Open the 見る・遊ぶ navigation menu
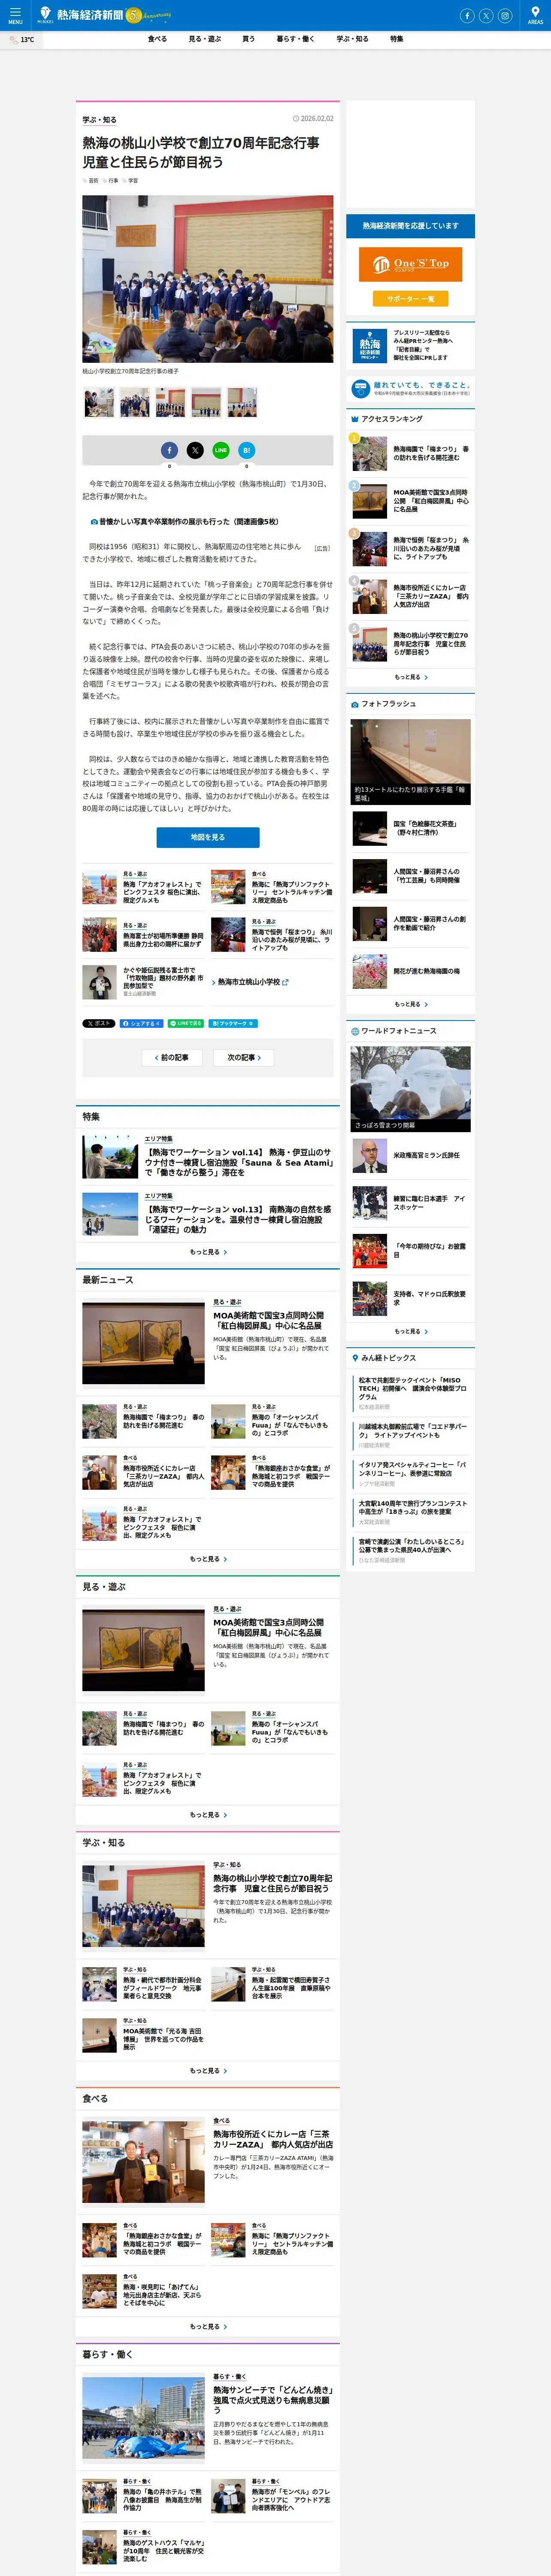 205,39
